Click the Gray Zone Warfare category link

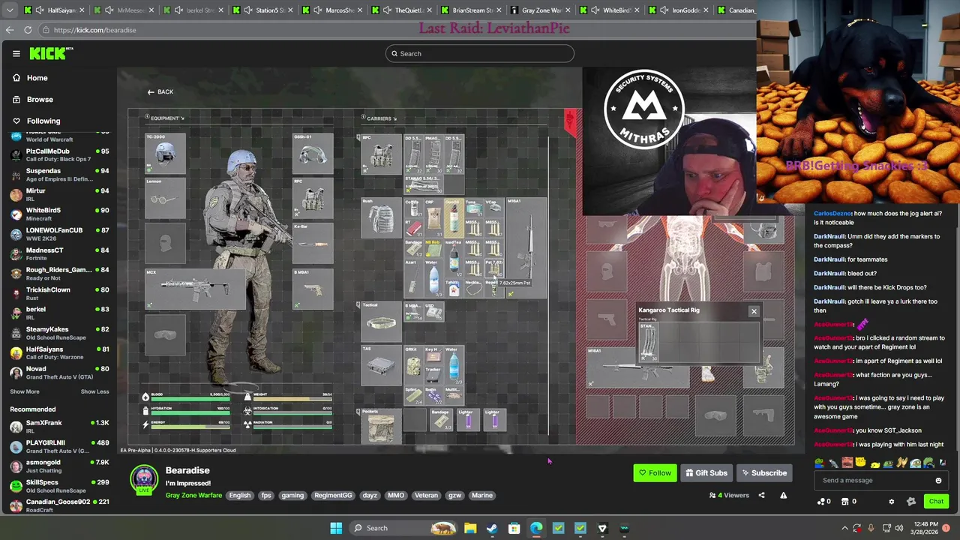[x=193, y=495]
